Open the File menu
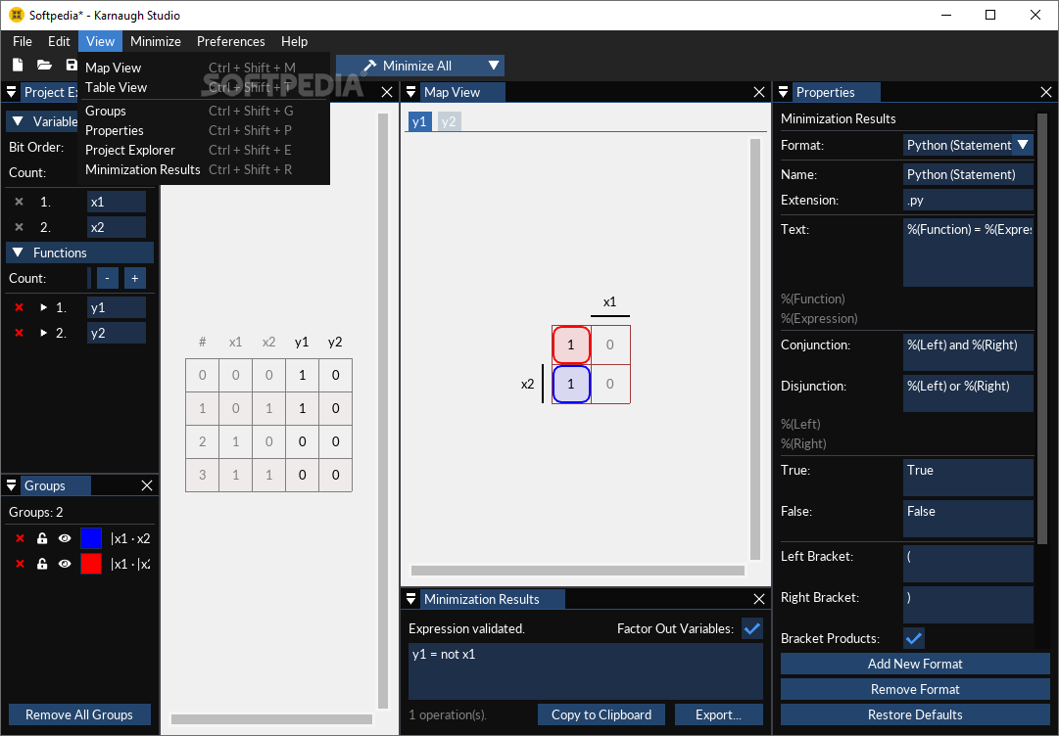1059x736 pixels. (x=23, y=41)
